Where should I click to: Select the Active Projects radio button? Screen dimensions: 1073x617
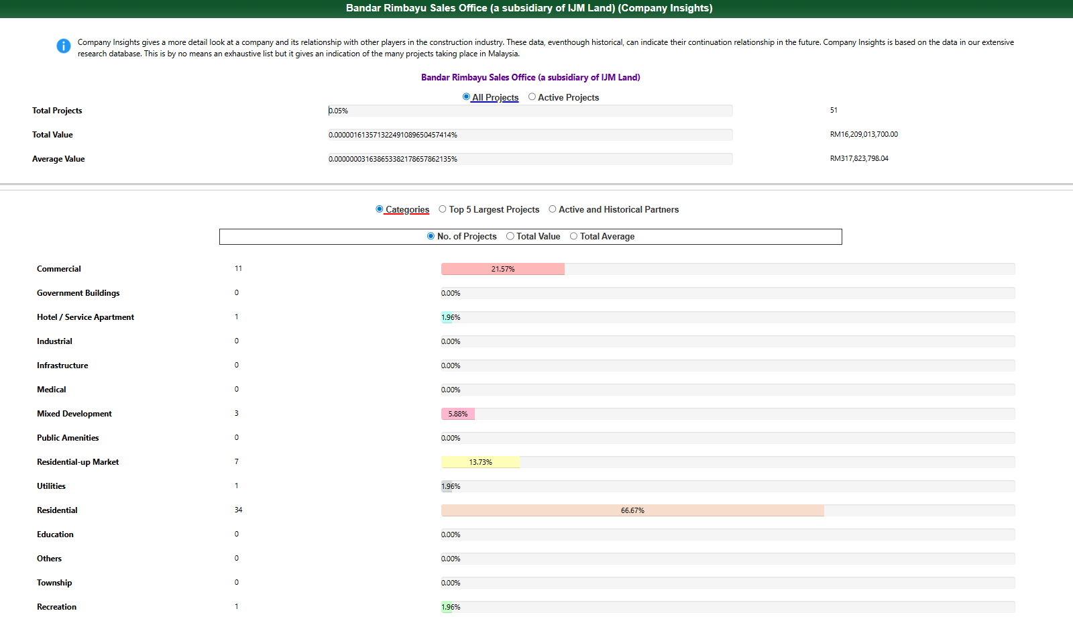tap(532, 97)
